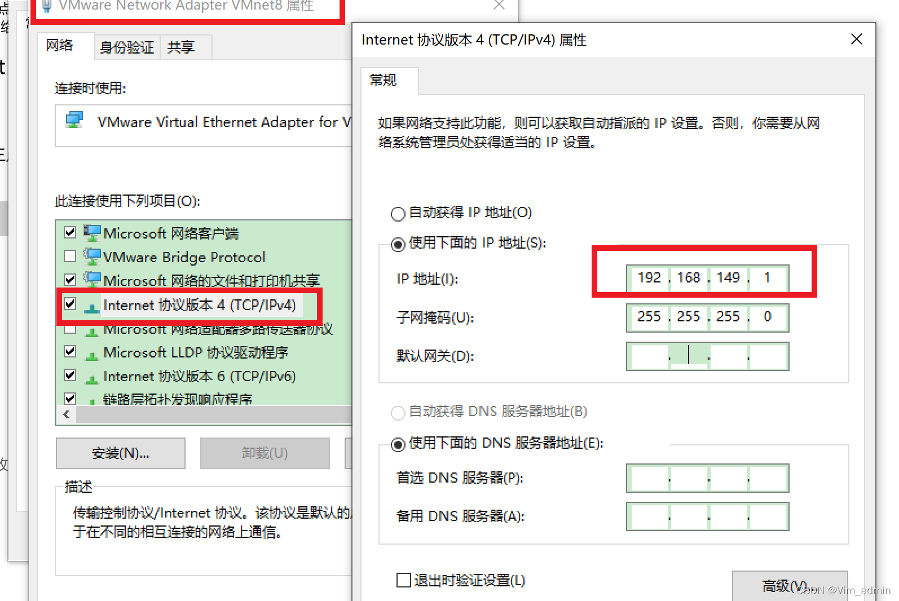The width and height of the screenshot is (899, 601).
Task: Open advanced settings with 高级(V) button
Action: click(790, 586)
